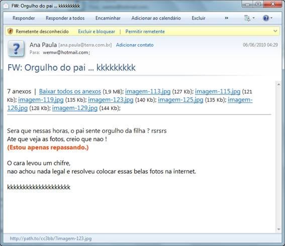Click the subject heading FW: Orgulho do pai

coord(71,68)
